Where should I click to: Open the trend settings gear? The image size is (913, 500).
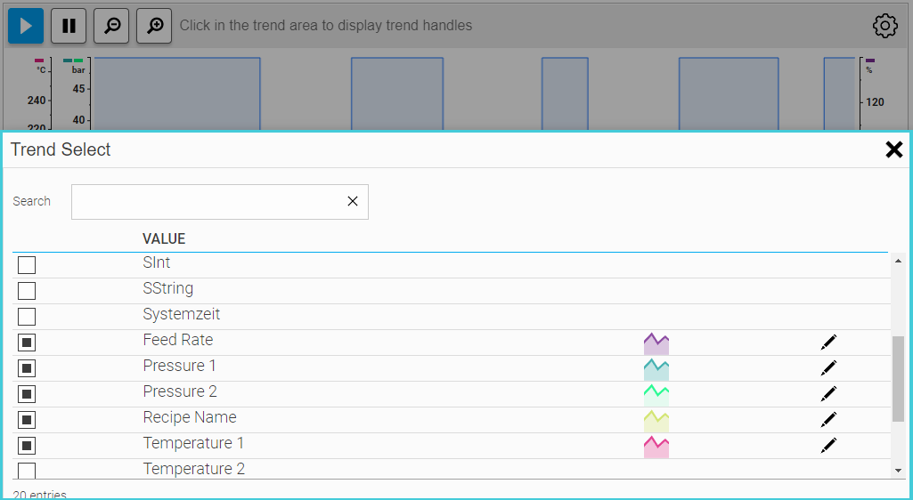[884, 26]
